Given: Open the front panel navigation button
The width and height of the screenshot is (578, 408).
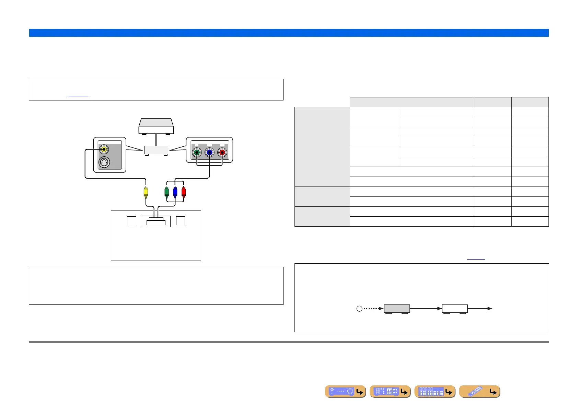Looking at the screenshot, I should [345, 391].
